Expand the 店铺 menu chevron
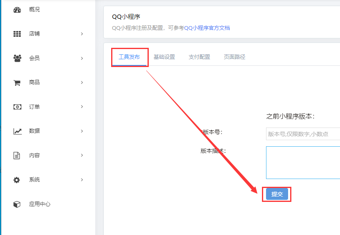Screen dimensions: 340x235 (82, 34)
